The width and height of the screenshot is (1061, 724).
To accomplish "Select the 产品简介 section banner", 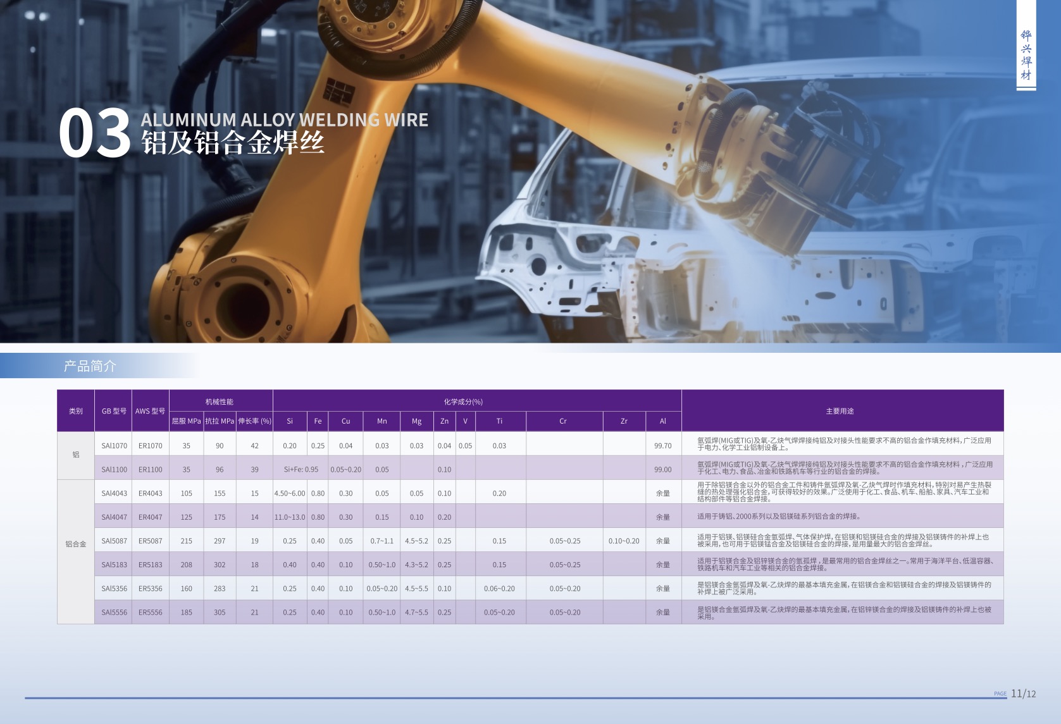I will (90, 366).
